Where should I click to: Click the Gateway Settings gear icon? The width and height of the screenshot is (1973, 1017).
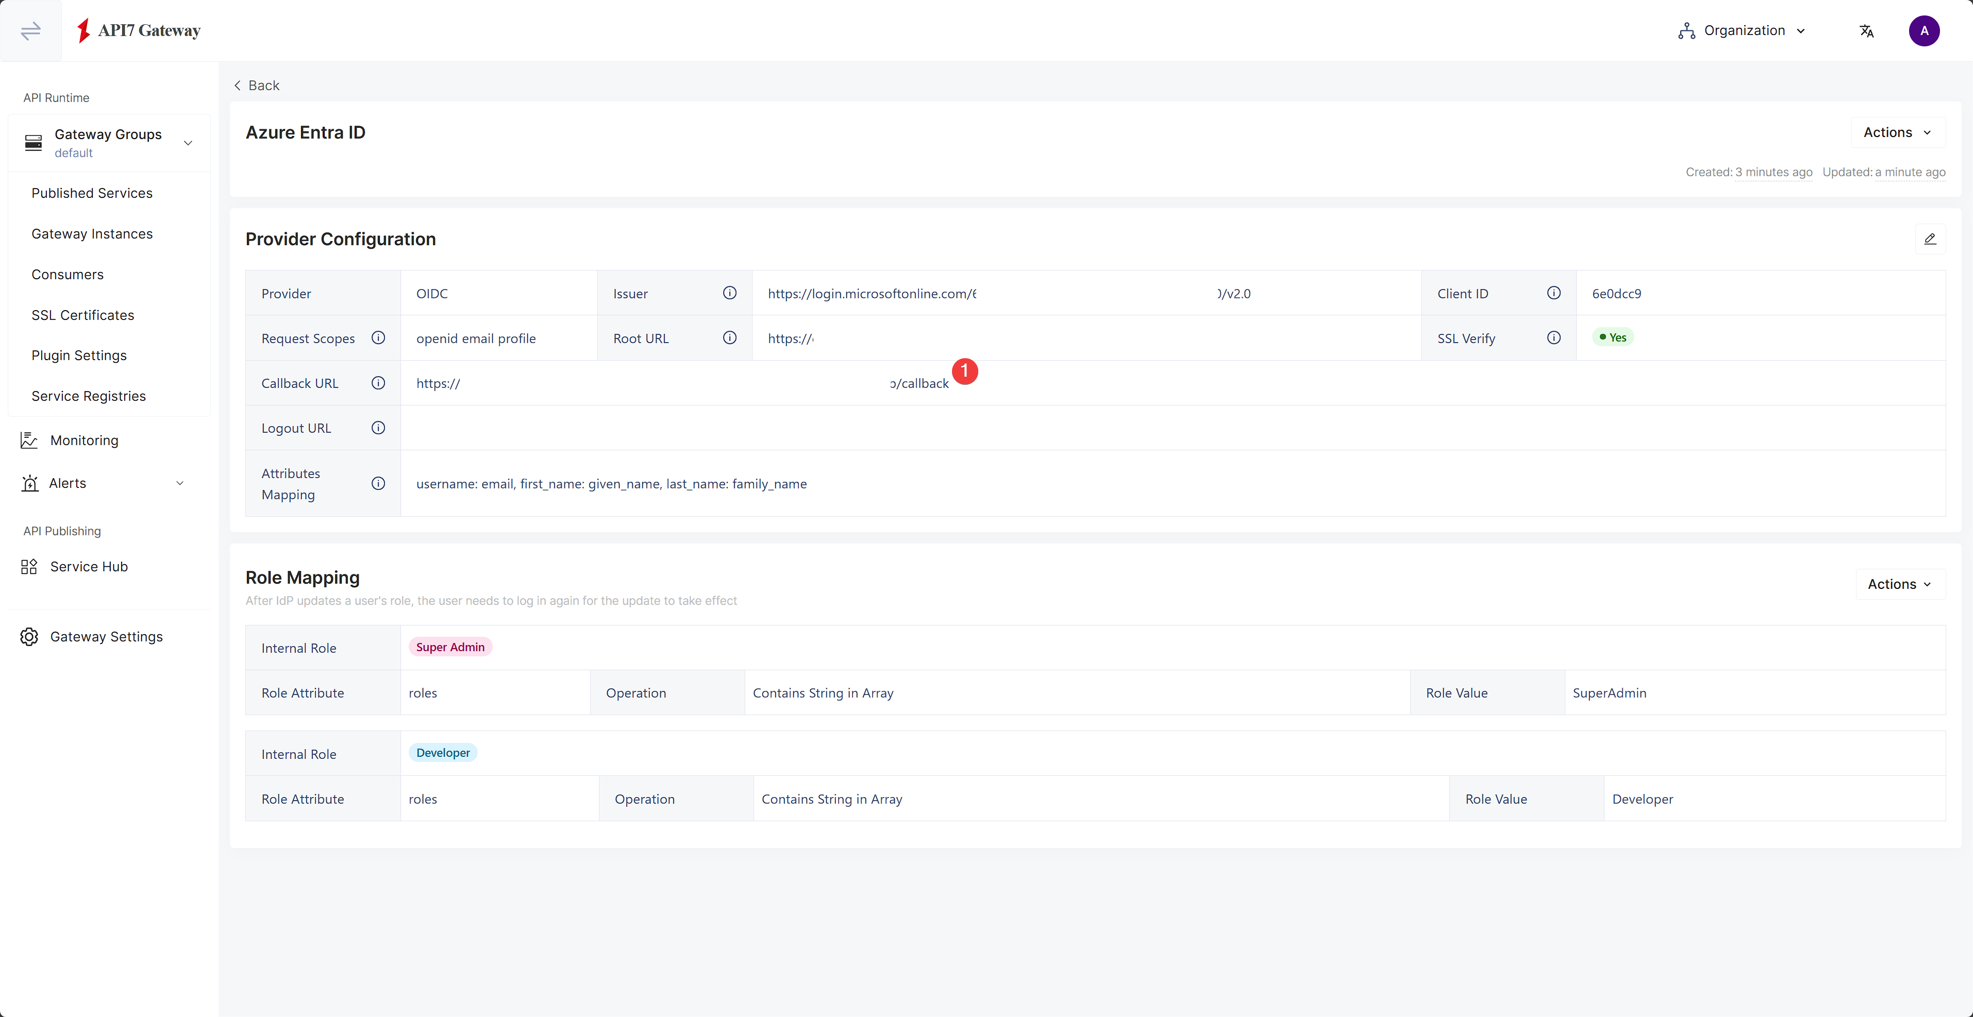coord(29,637)
